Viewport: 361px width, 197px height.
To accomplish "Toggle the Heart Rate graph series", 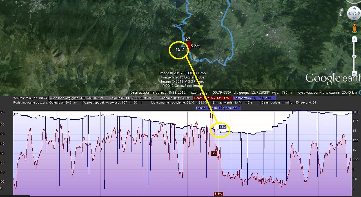I will pos(213,98).
